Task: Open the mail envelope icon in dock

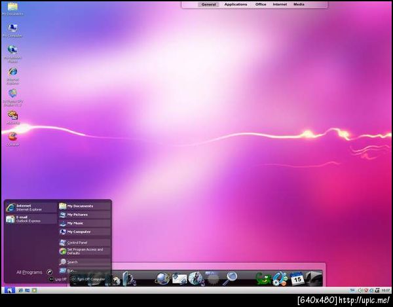Action: [179, 279]
